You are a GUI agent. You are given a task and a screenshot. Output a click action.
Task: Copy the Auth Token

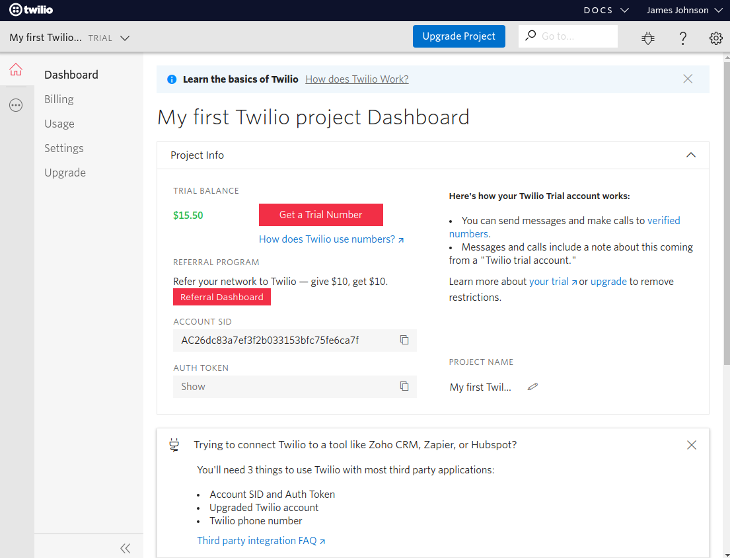404,386
